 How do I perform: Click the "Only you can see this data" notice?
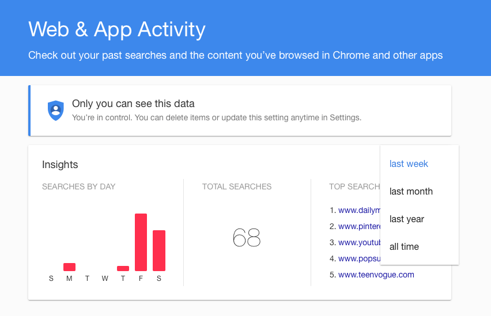(x=133, y=104)
